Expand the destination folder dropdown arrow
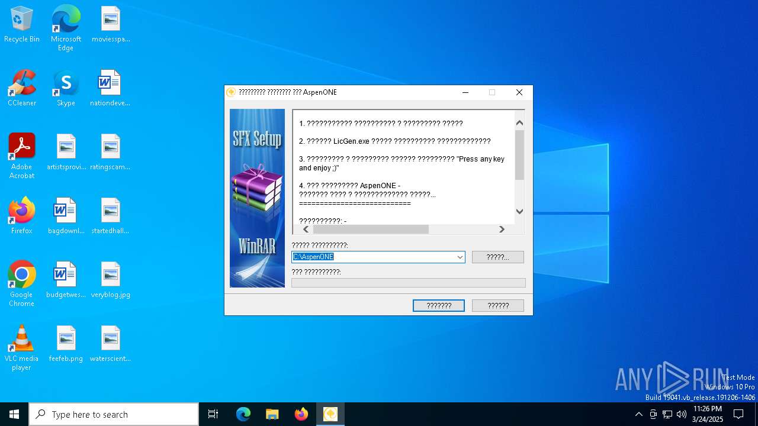Image resolution: width=758 pixels, height=426 pixels. click(x=460, y=257)
